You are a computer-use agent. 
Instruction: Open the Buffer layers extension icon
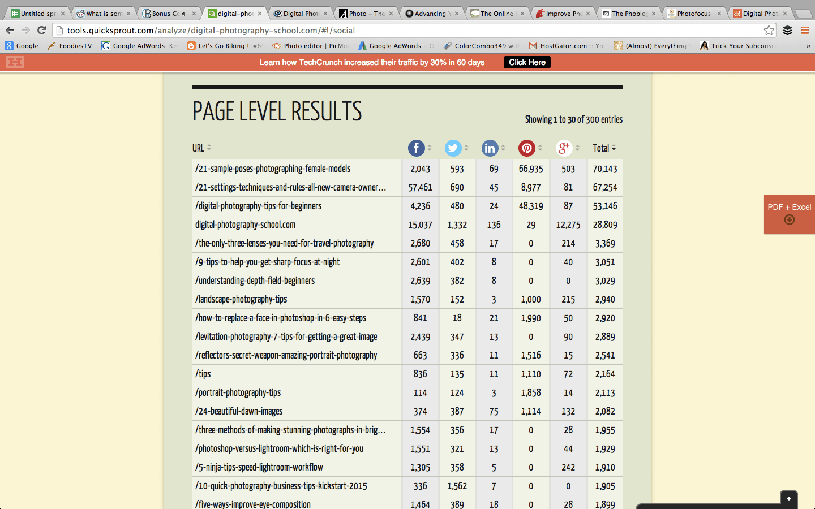(787, 31)
